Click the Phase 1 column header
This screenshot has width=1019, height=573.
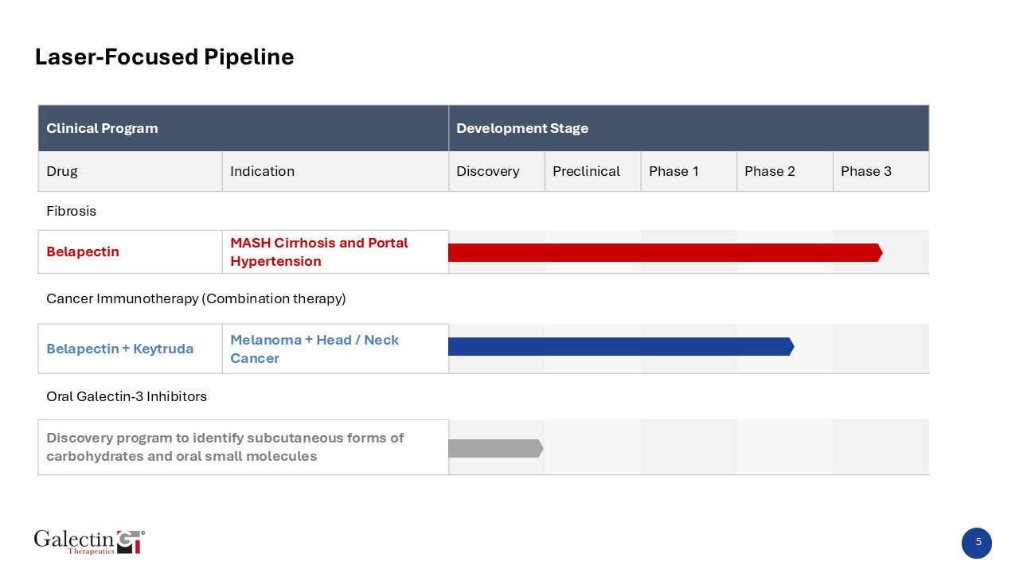689,171
